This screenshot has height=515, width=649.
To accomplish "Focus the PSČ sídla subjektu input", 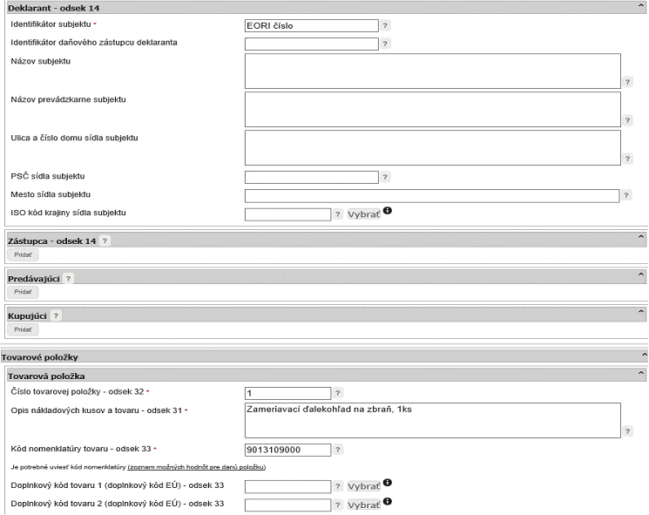I will [x=312, y=177].
